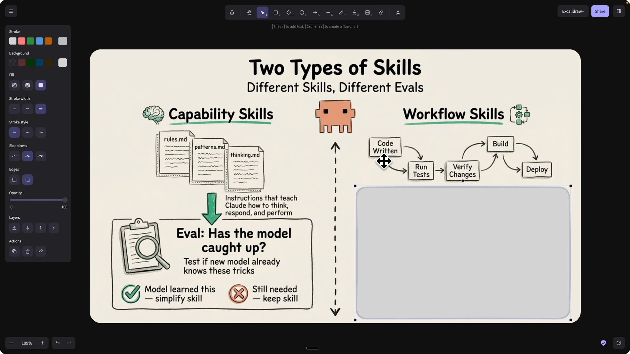
Task: Undo the last action
Action: coord(58,343)
